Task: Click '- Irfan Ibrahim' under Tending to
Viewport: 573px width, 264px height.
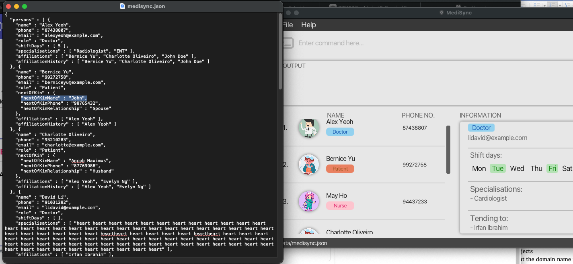Action: pos(489,227)
